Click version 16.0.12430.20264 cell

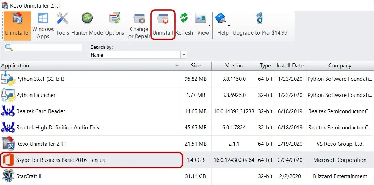[234, 160]
